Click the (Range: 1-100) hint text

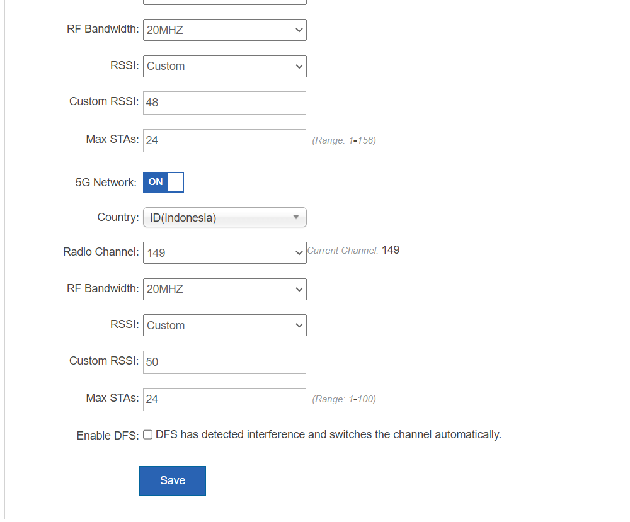pyautogui.click(x=344, y=399)
